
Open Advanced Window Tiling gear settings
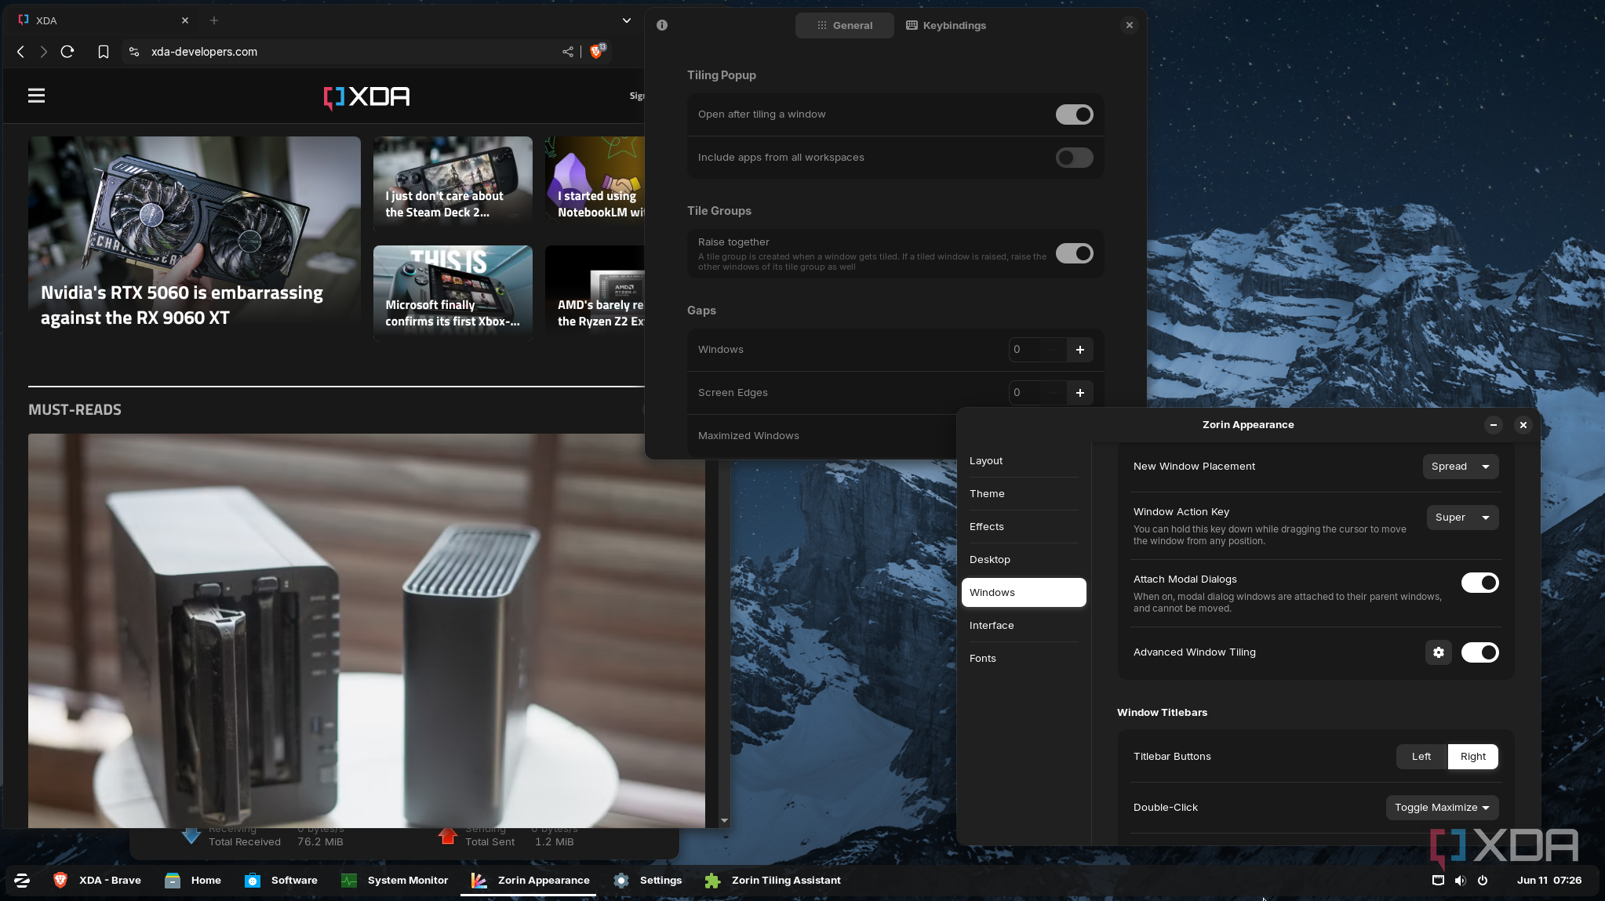1439,652
